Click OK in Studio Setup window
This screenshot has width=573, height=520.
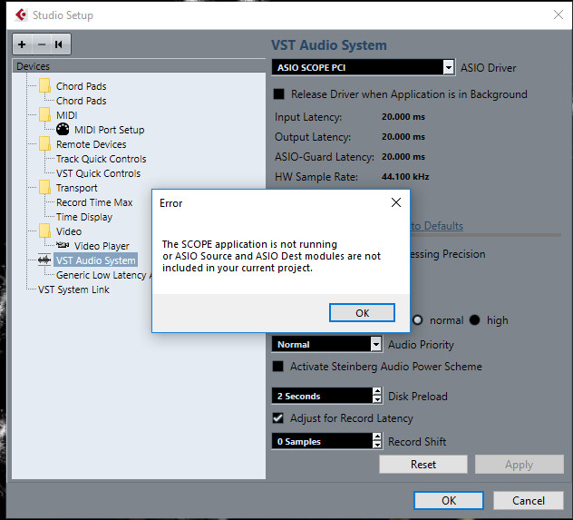point(449,500)
